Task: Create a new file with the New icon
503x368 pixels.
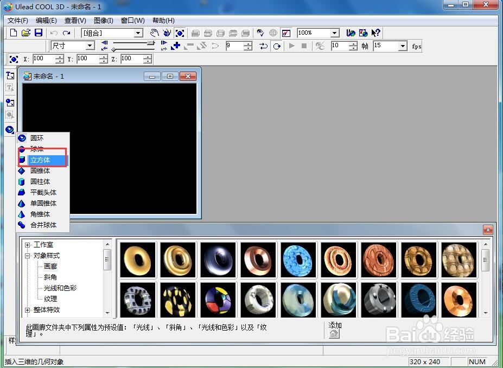Action: [14, 33]
